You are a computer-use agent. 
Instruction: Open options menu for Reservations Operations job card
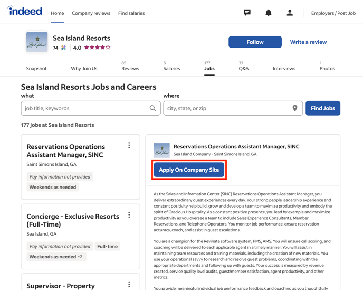129,145
